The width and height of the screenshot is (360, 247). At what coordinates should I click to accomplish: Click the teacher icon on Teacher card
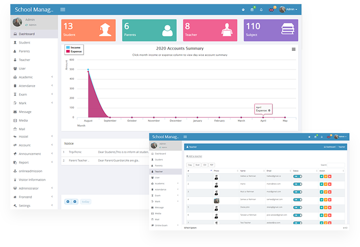click(x=227, y=30)
